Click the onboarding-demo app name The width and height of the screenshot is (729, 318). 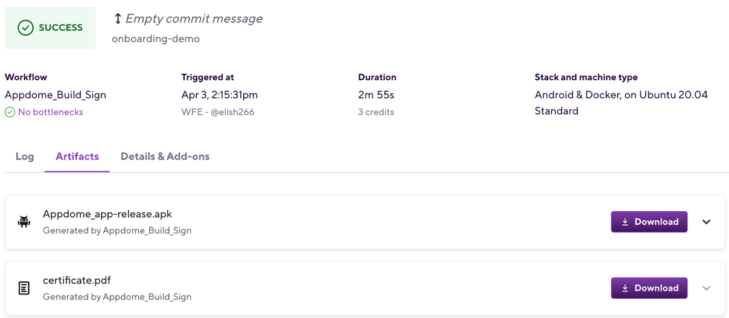156,39
